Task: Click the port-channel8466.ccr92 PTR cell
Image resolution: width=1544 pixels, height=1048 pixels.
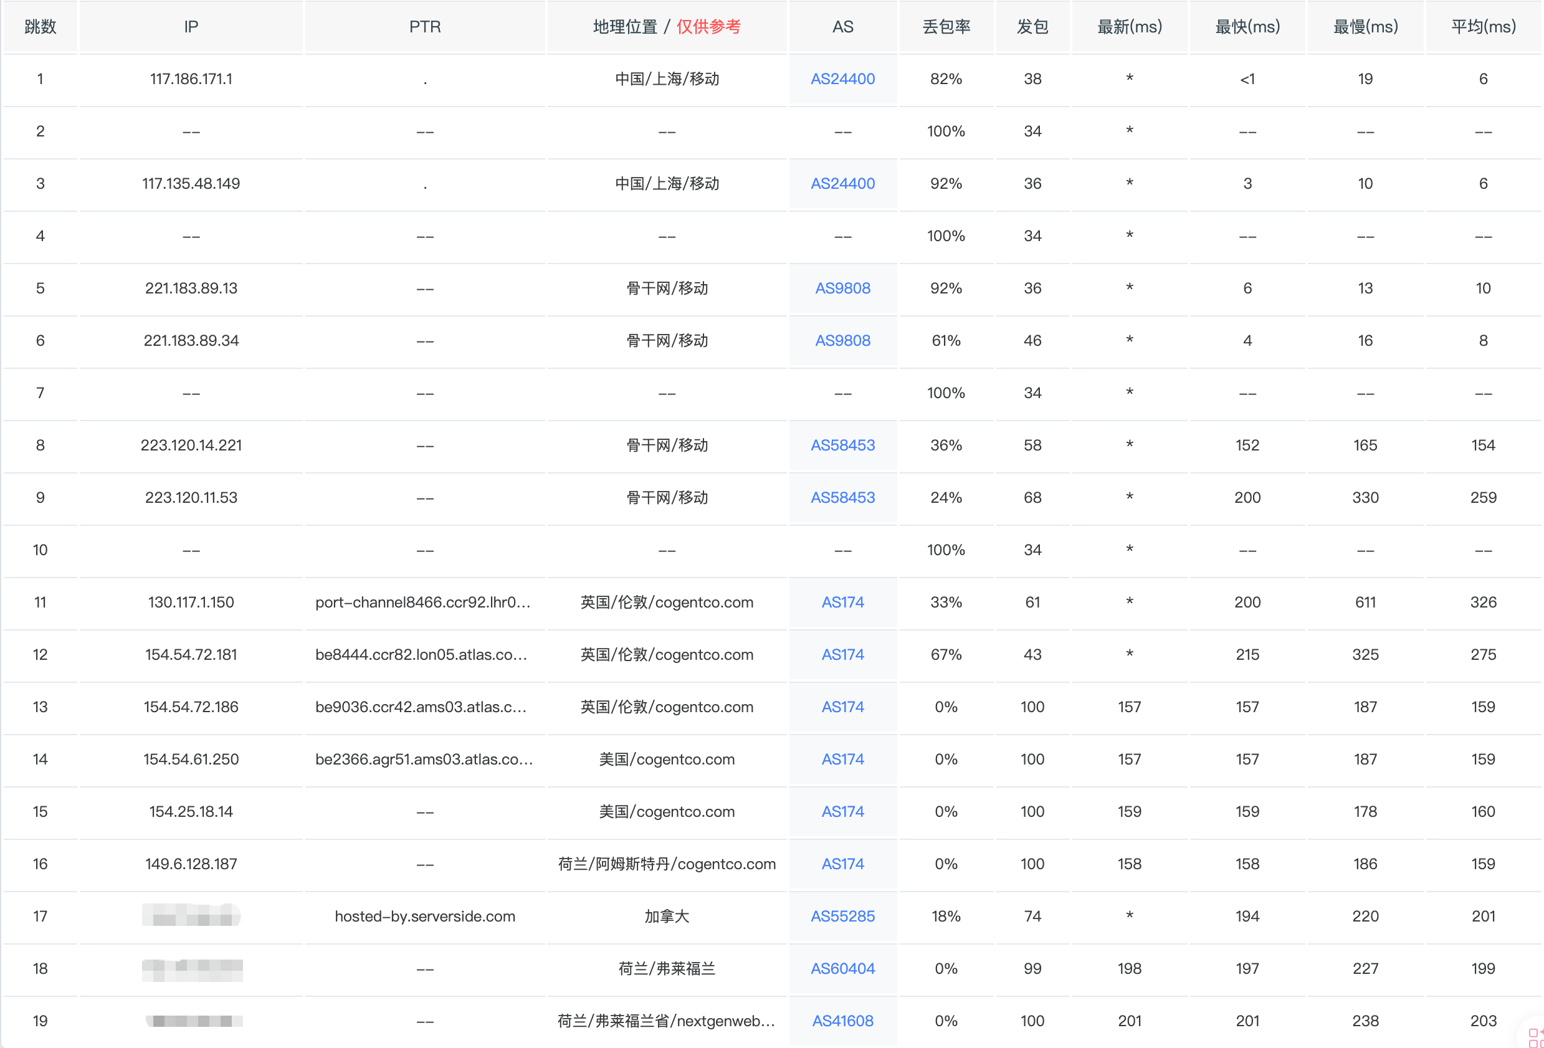Action: 422,602
